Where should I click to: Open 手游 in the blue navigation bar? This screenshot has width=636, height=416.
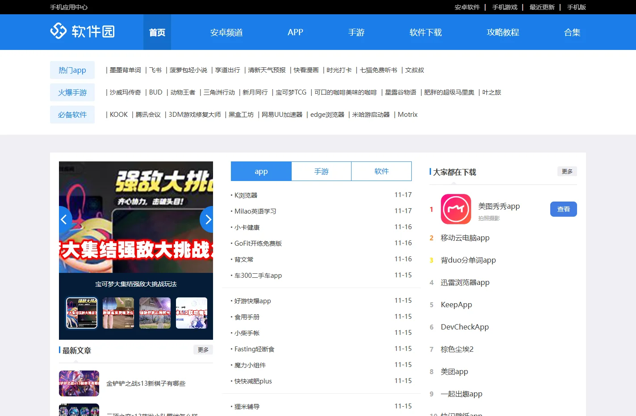[x=356, y=32]
